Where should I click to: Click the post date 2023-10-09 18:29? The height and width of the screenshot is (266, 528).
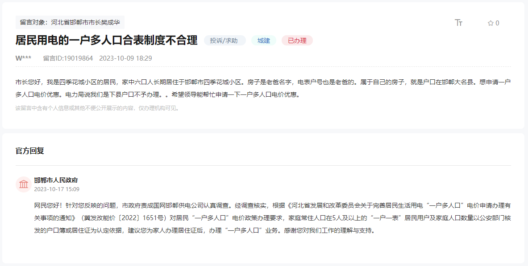click(x=125, y=58)
